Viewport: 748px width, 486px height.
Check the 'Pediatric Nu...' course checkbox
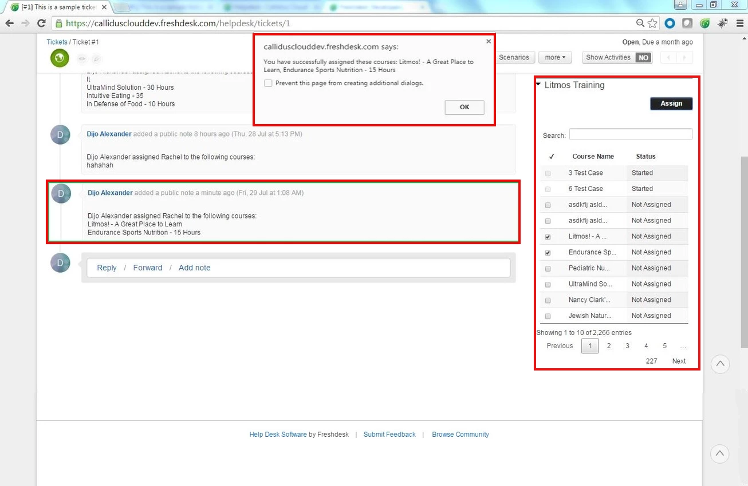548,269
